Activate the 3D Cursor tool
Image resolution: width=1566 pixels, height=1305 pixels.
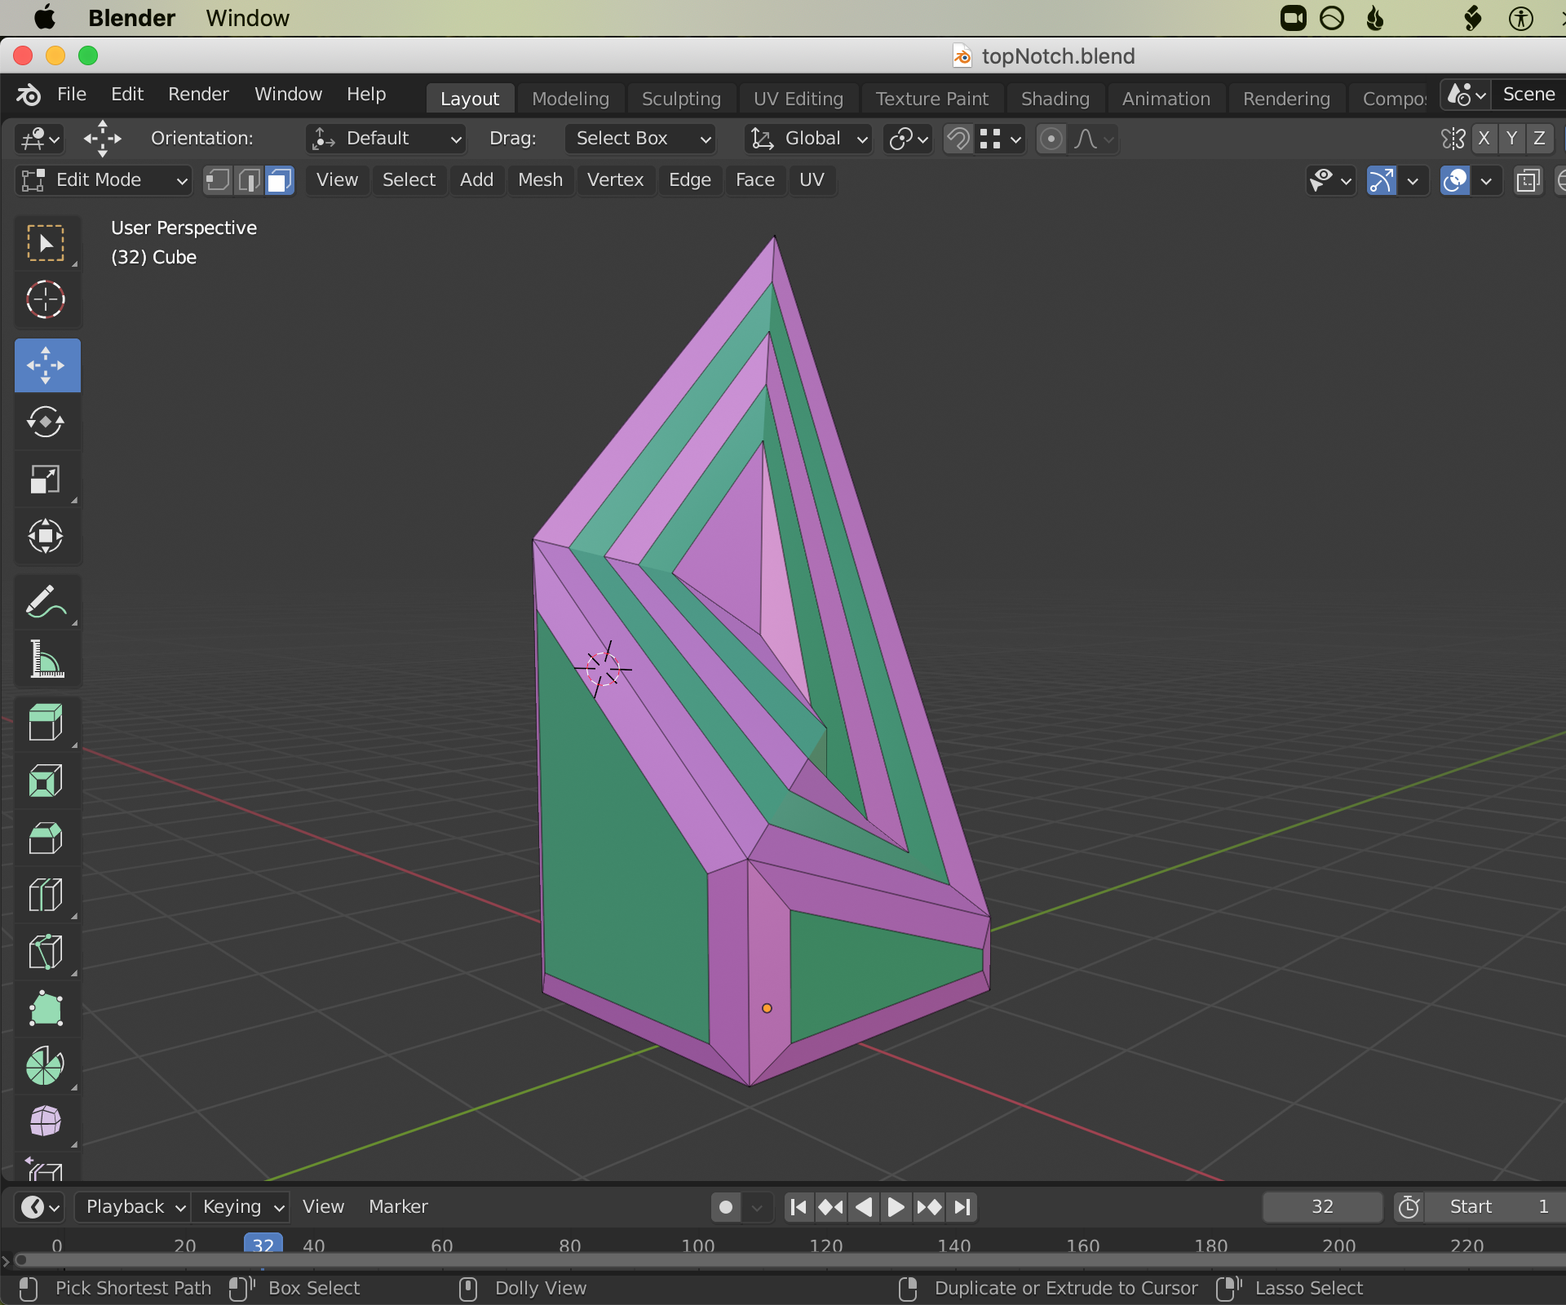click(x=46, y=300)
